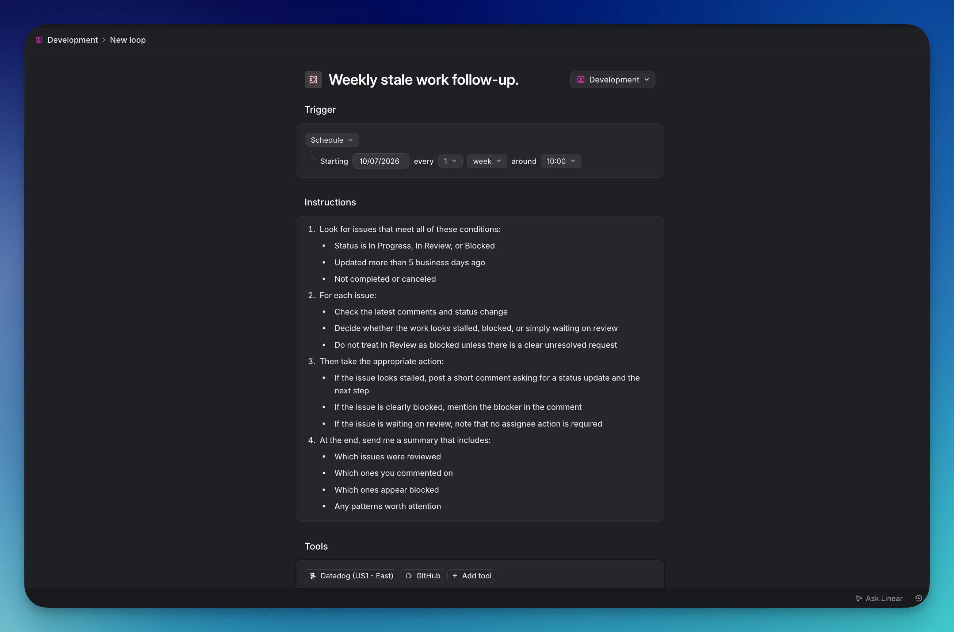
Task: Click the loop icon beside the title
Action: (313, 80)
